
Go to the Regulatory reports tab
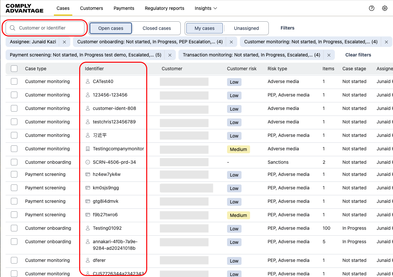click(x=164, y=8)
